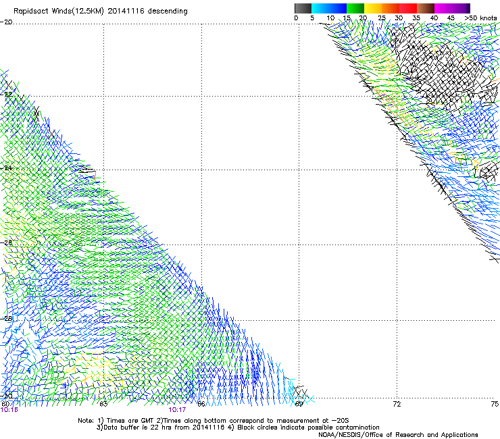Click the longitude axis label "60"
This screenshot has width=500, height=439.
[5, 404]
